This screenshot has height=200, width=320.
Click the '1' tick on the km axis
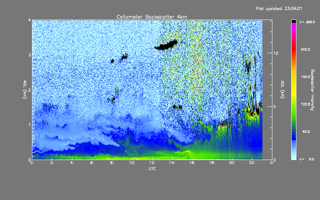click(30, 125)
